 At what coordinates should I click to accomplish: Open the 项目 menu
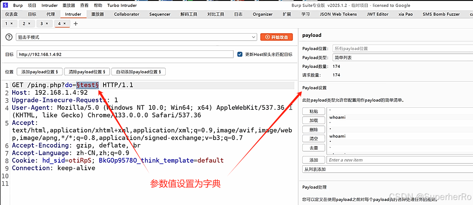click(x=32, y=5)
